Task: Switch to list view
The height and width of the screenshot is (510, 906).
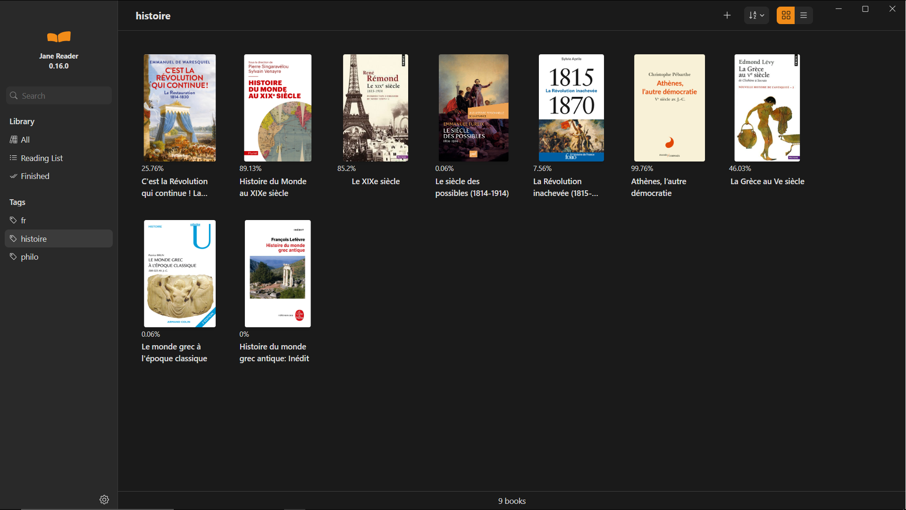Action: click(804, 16)
